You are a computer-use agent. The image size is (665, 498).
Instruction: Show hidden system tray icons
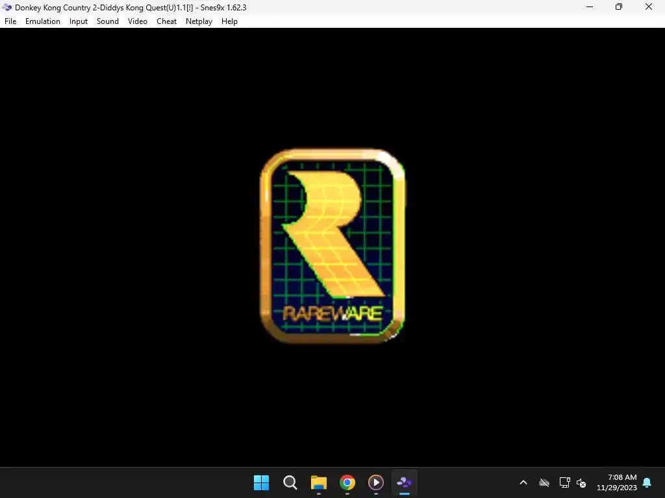click(523, 482)
